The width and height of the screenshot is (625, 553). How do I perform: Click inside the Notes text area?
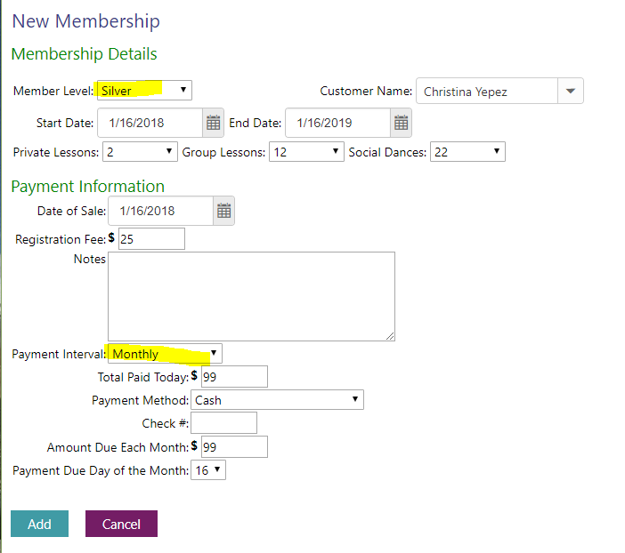251,296
